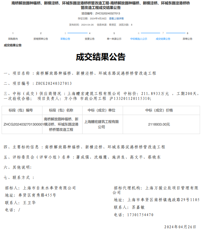The width and height of the screenshot is (201, 231).
Task: Click the large 成交结果公告 heading
Action: point(100,57)
